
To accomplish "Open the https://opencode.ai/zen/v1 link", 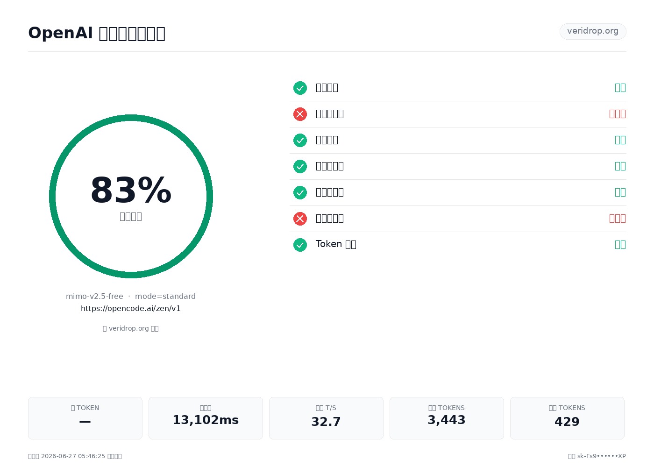I will tap(131, 309).
